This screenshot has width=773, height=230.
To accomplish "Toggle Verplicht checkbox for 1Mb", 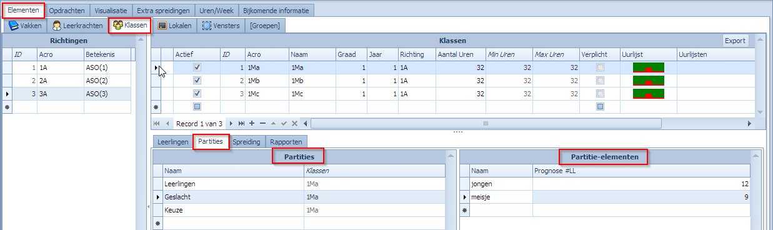I will coord(600,81).
